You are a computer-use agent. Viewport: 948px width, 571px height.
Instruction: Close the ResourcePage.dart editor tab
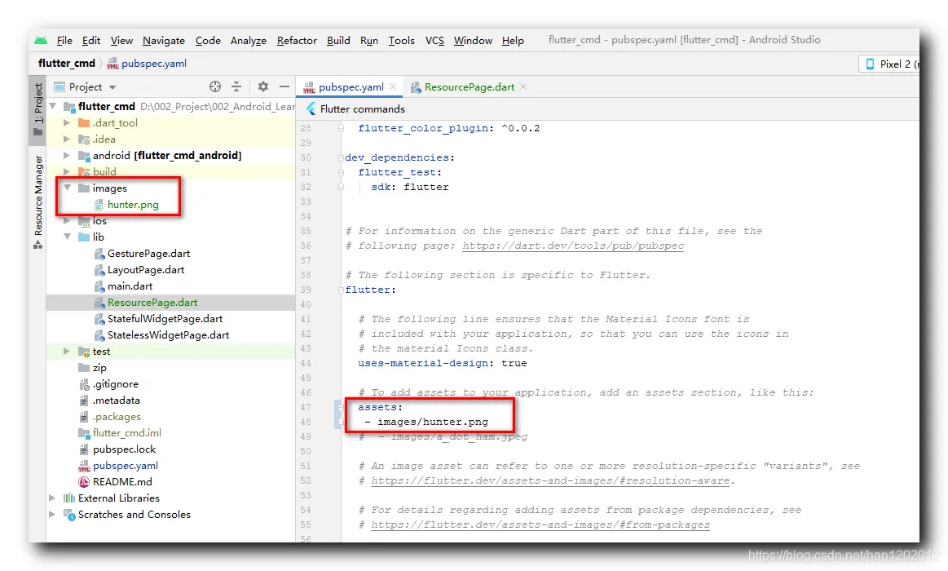click(523, 86)
